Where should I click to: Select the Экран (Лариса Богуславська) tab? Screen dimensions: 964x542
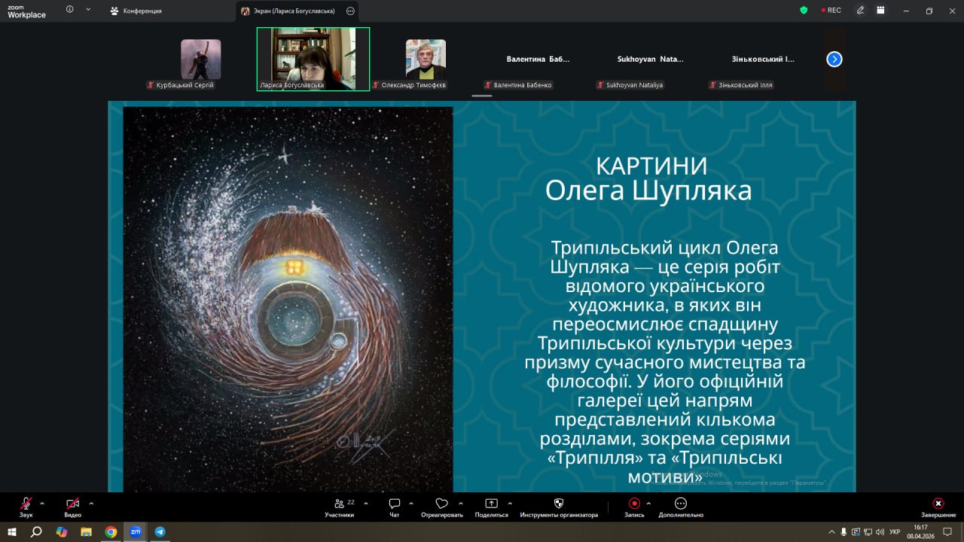290,11
